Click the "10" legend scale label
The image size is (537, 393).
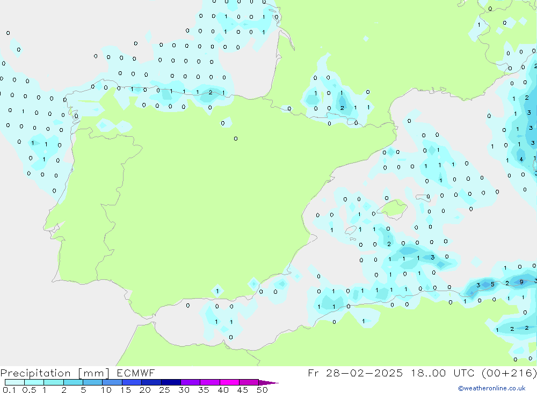coord(106,390)
